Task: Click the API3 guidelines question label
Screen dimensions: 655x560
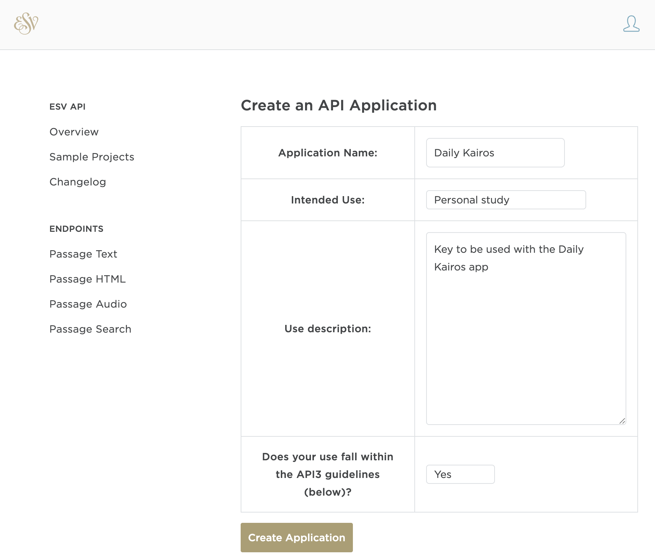Action: point(328,474)
